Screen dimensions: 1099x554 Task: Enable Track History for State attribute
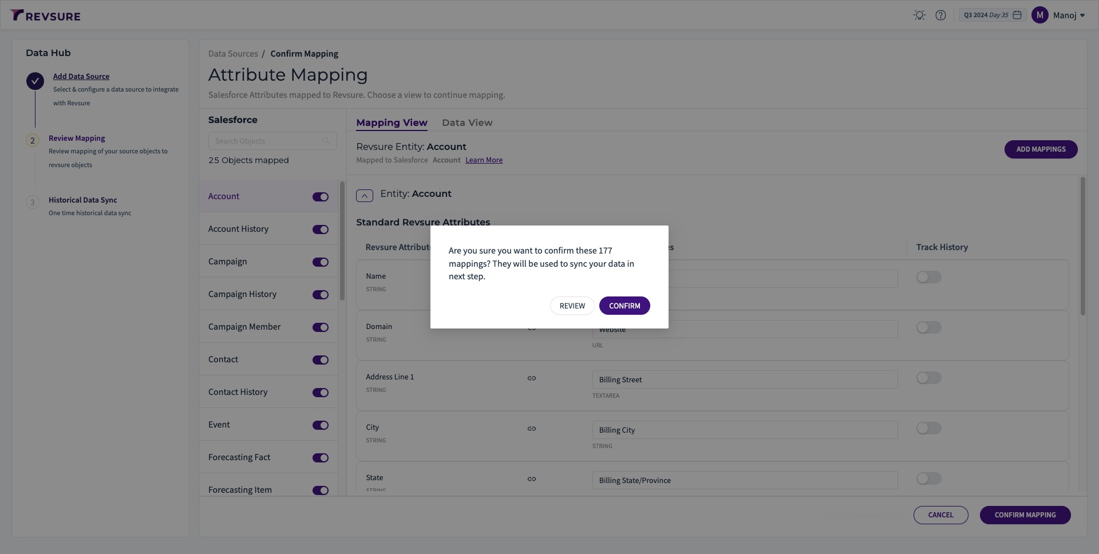pyautogui.click(x=928, y=478)
